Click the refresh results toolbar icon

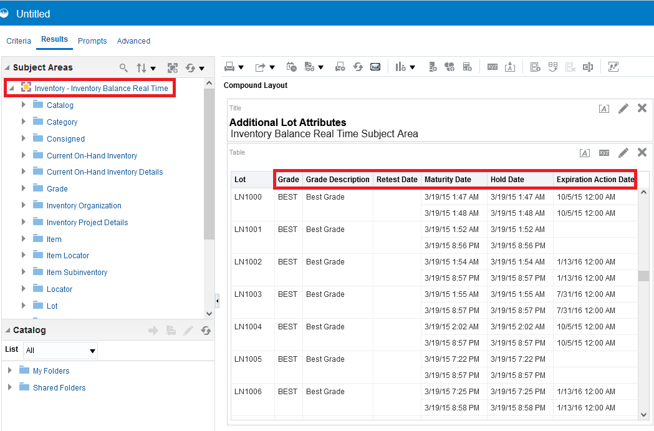click(x=358, y=67)
